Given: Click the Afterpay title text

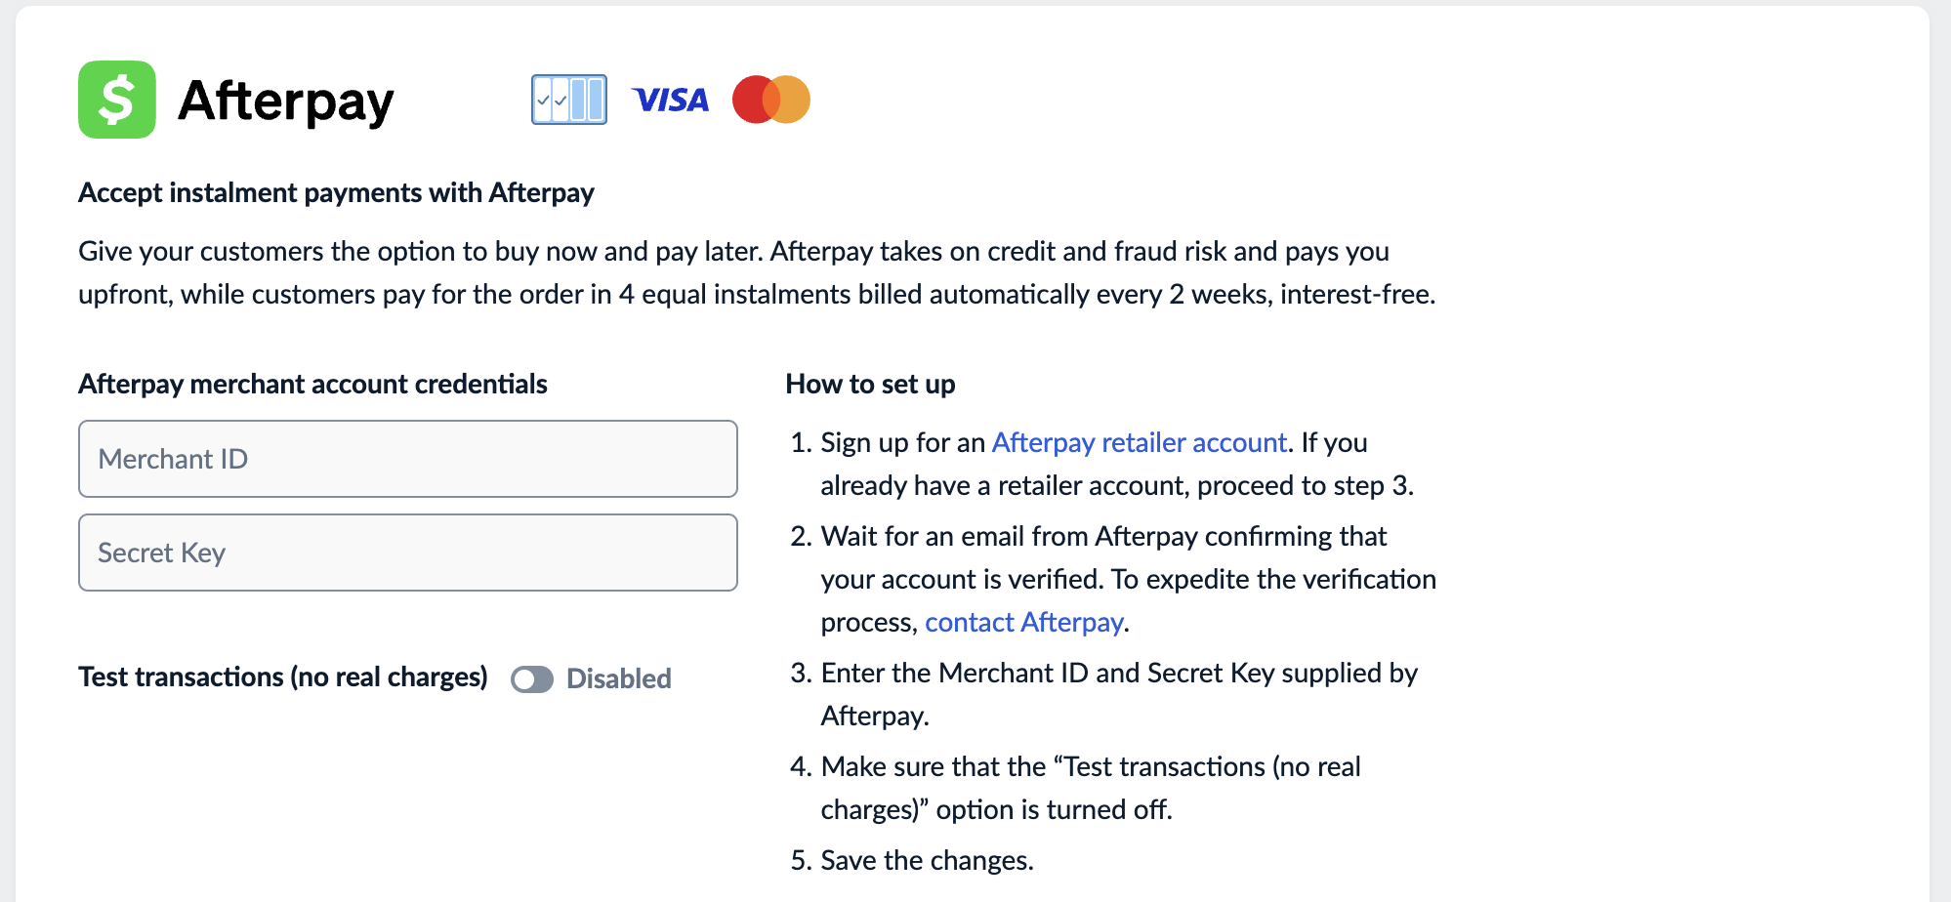Looking at the screenshot, I should (286, 101).
